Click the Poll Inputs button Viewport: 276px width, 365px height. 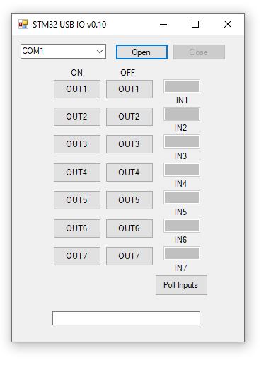tap(181, 285)
